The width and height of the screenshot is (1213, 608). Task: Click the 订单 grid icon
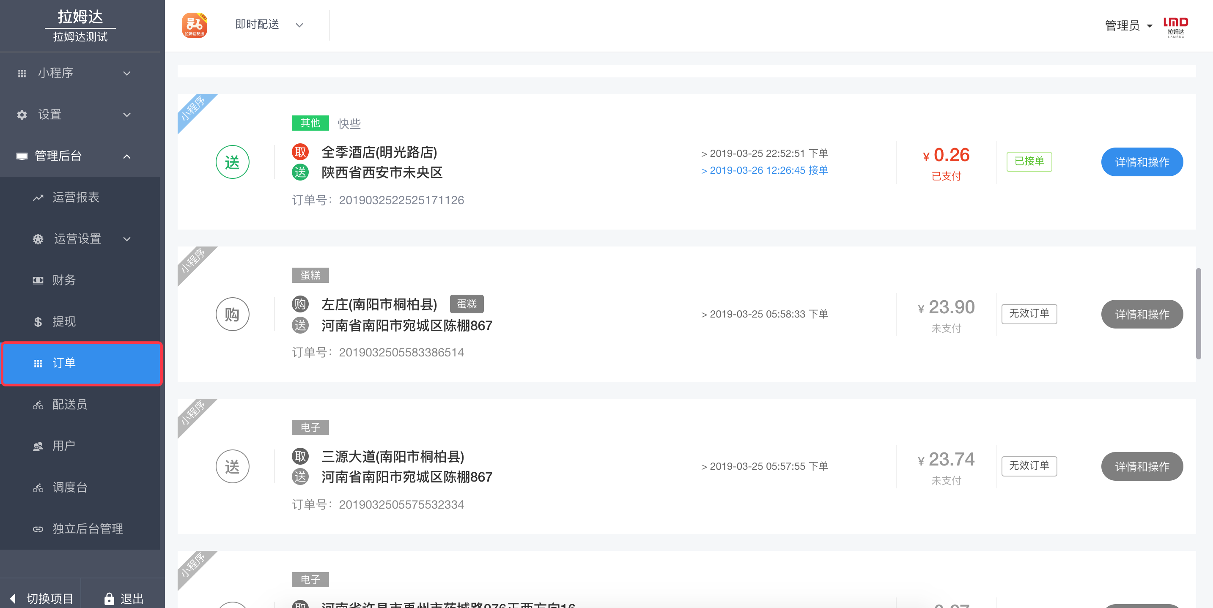(38, 363)
